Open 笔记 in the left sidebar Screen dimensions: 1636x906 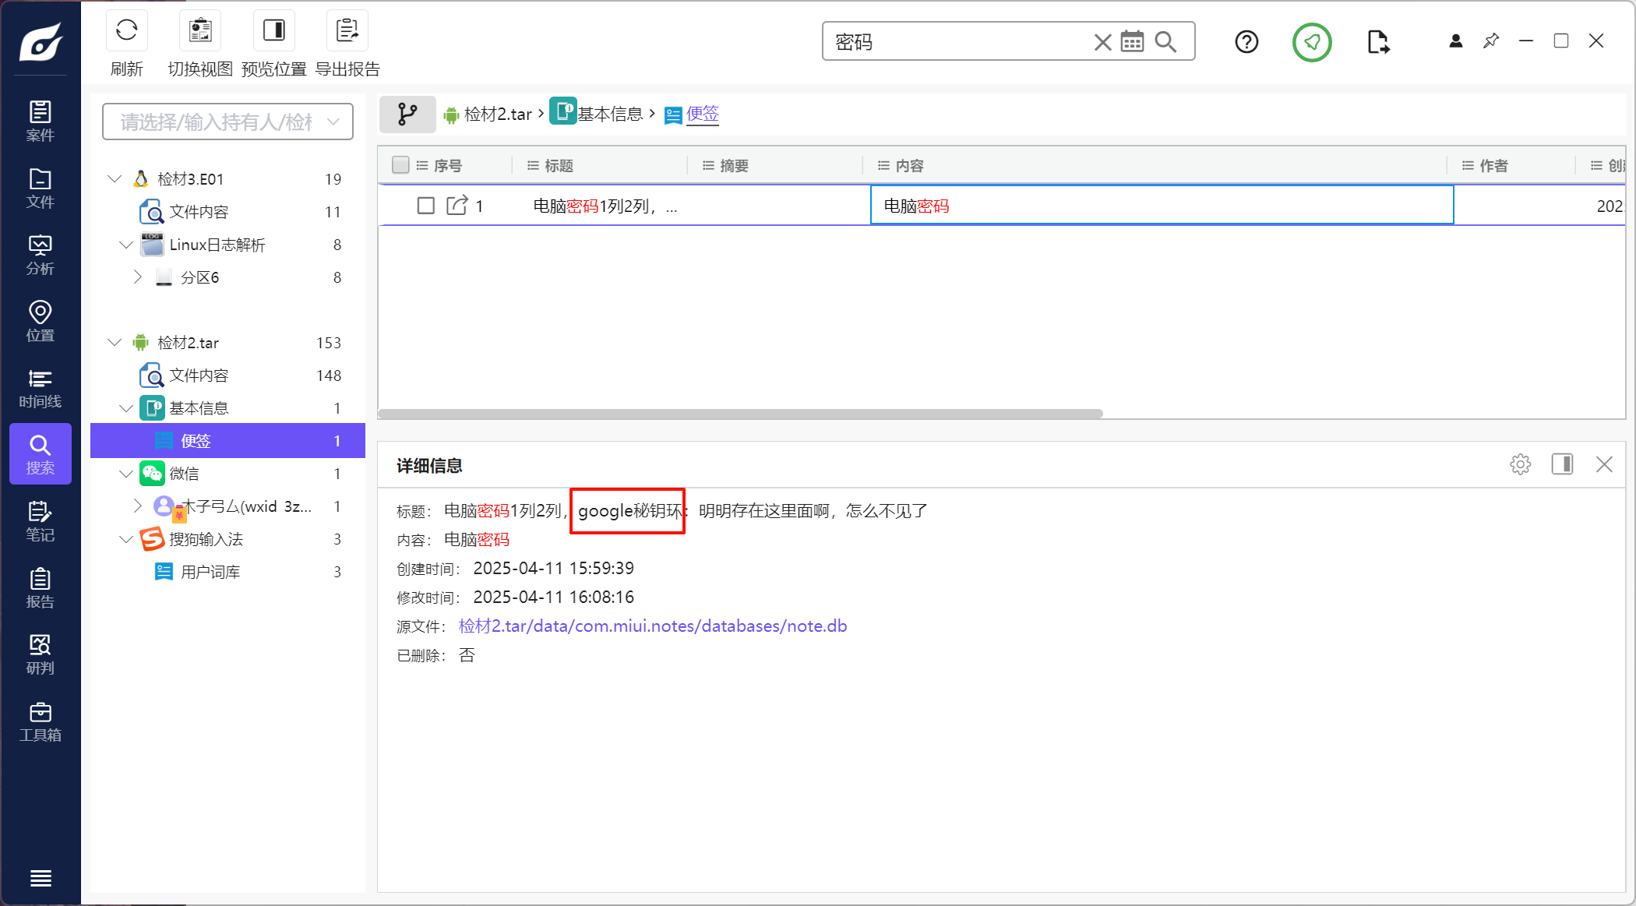pyautogui.click(x=41, y=521)
